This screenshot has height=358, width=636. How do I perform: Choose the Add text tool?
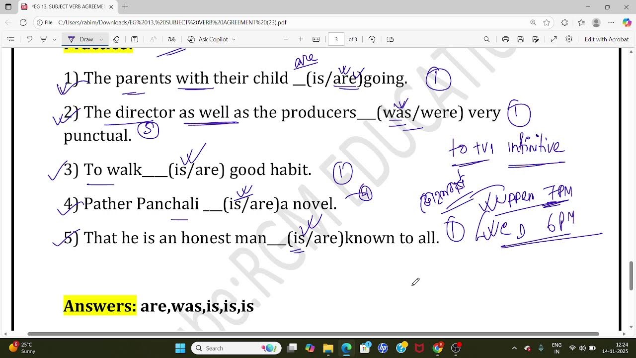tap(135, 39)
